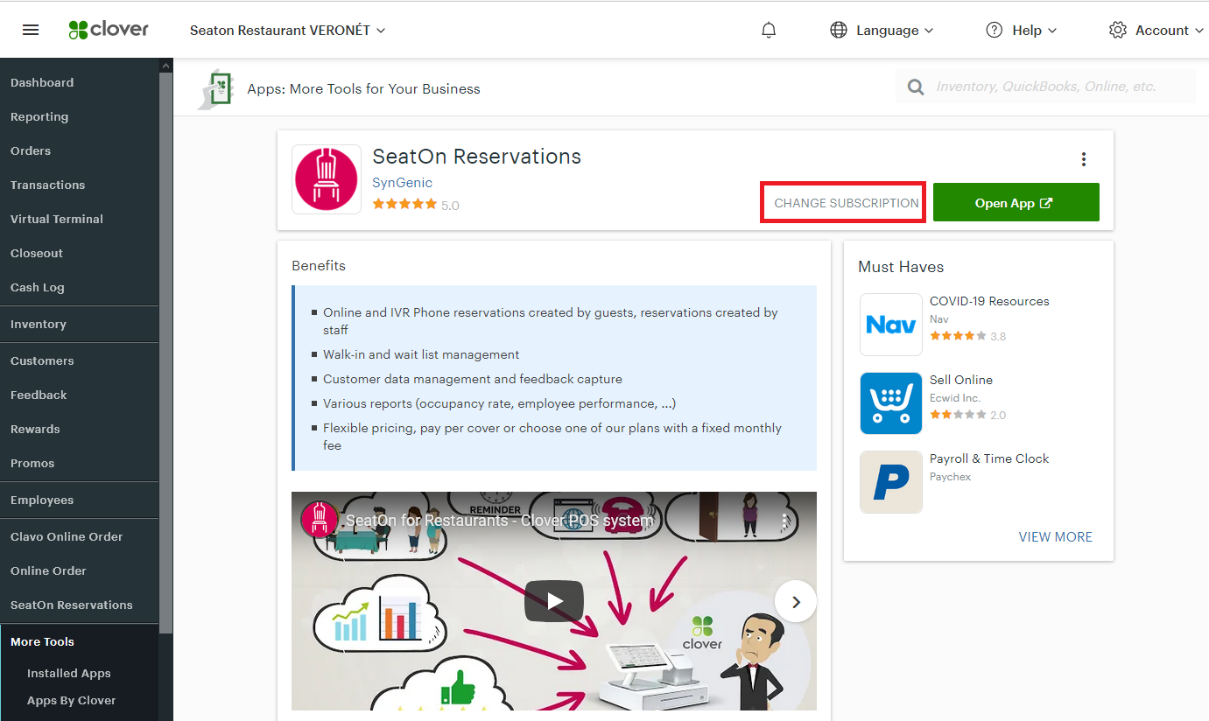Click 'Customer data management and feedback capture' text
The image size is (1209, 721).
[472, 379]
